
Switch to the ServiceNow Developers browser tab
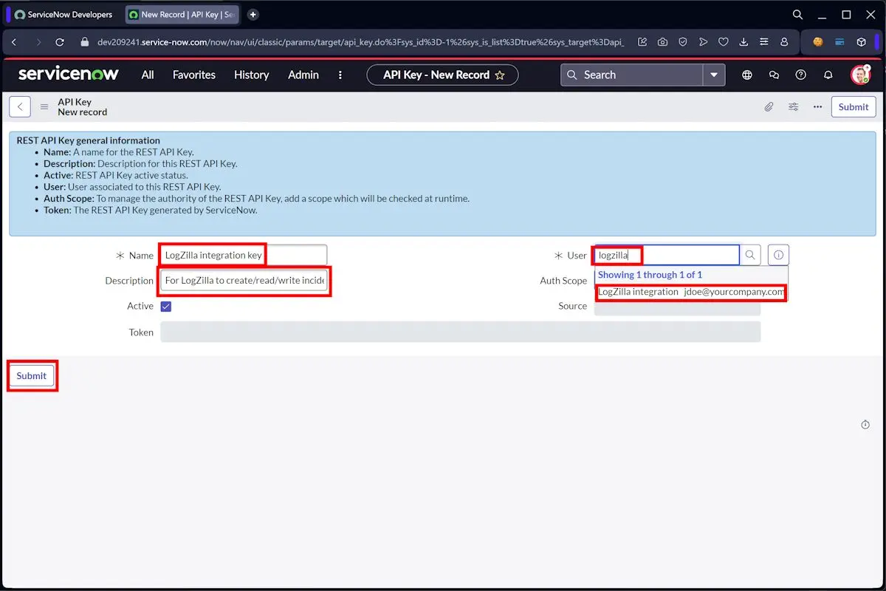pos(61,14)
